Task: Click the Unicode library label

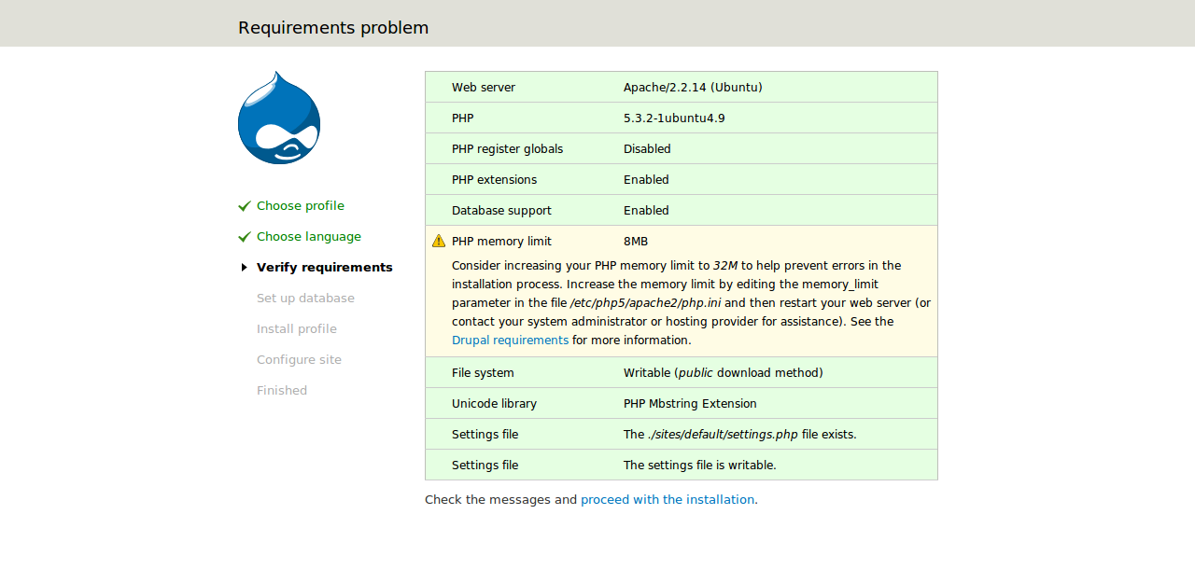Action: pos(494,404)
